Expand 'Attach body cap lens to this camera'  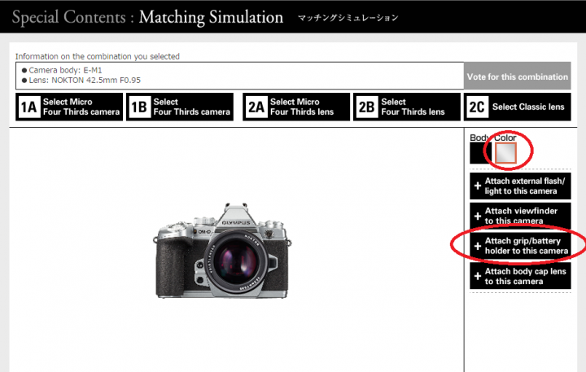520,276
